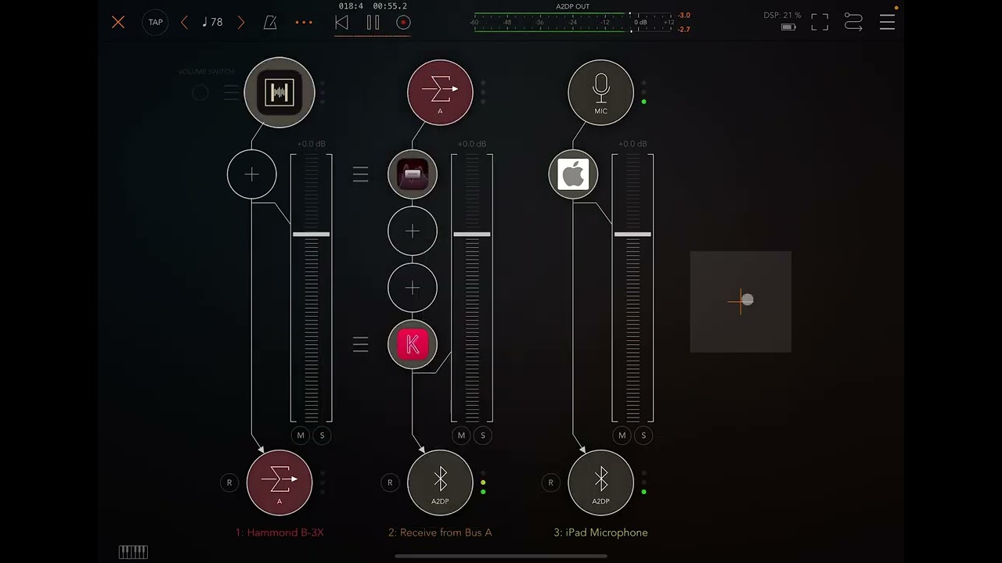The height and width of the screenshot is (563, 1002).
Task: Open the Apple effect plugin in channel 3
Action: 573,174
